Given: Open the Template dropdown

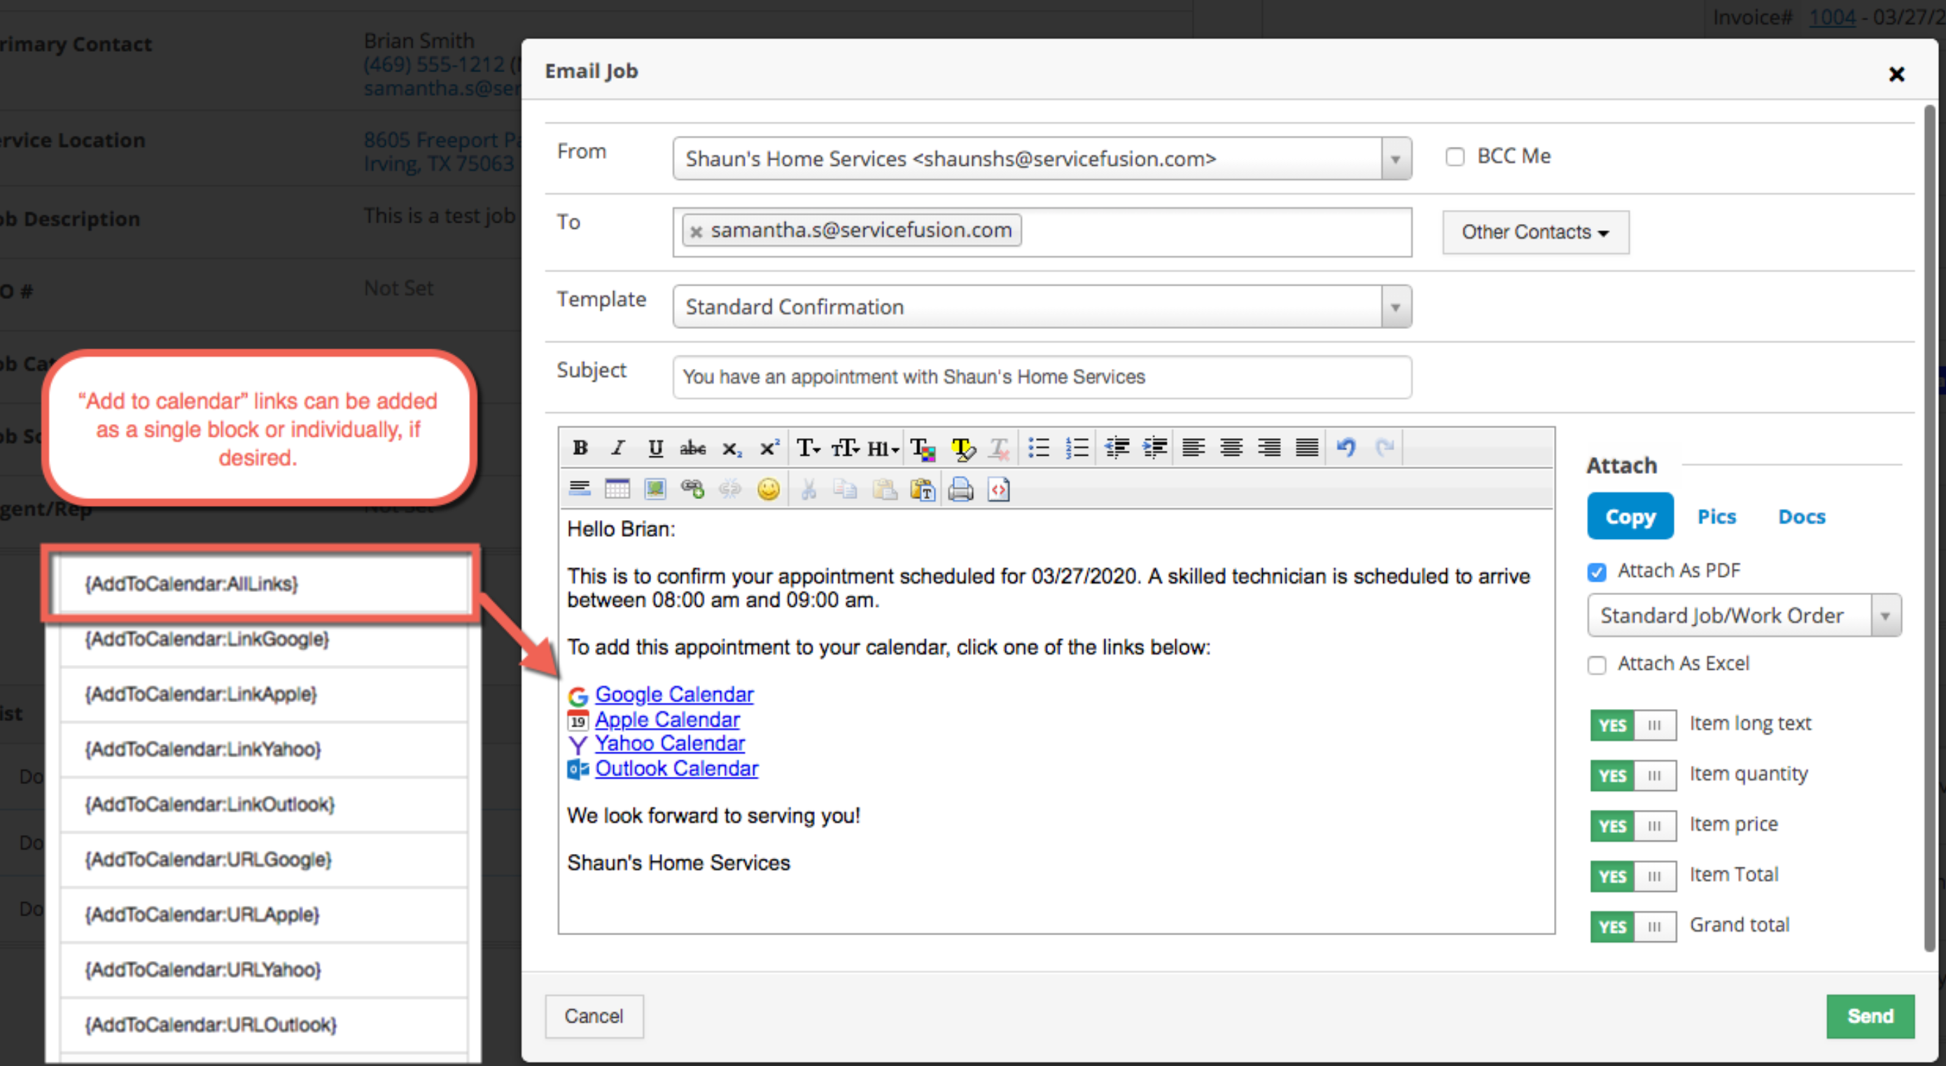Looking at the screenshot, I should [x=1394, y=307].
